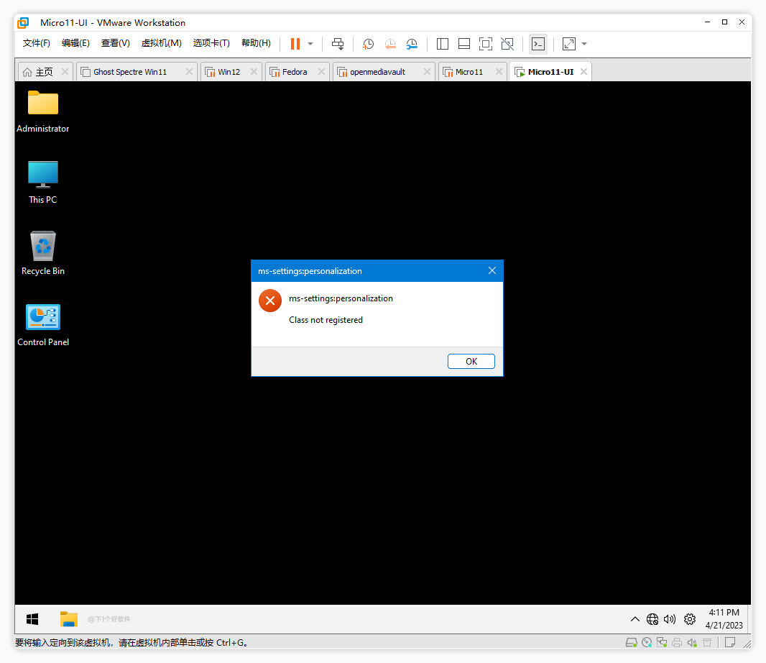This screenshot has height=663, width=766.
Task: Open the 查看(V) menu
Action: (x=115, y=43)
